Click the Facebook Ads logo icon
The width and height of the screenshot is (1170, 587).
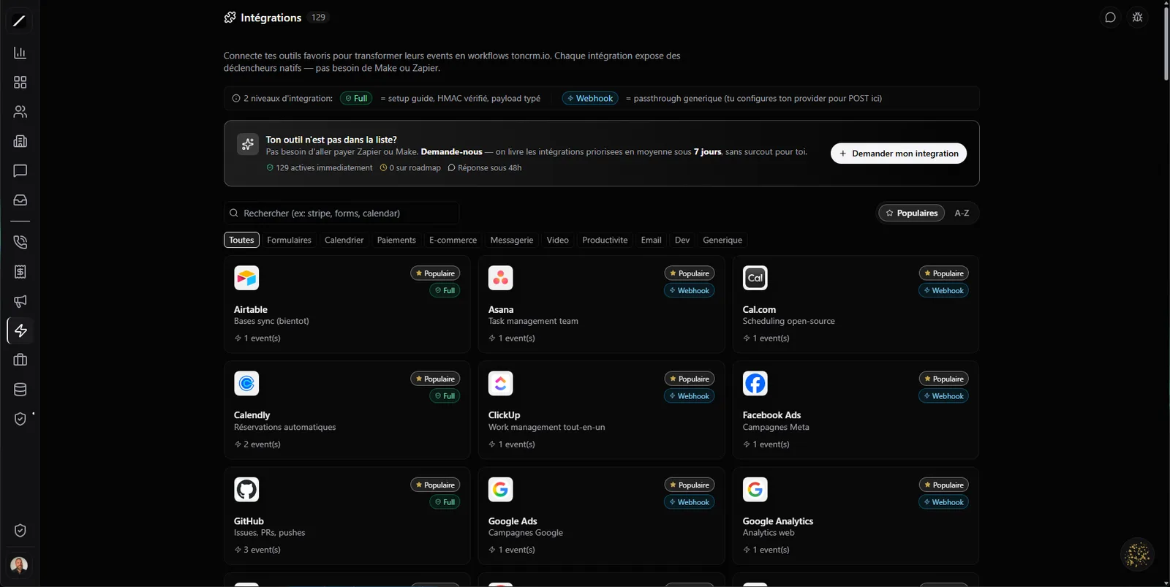pos(755,383)
